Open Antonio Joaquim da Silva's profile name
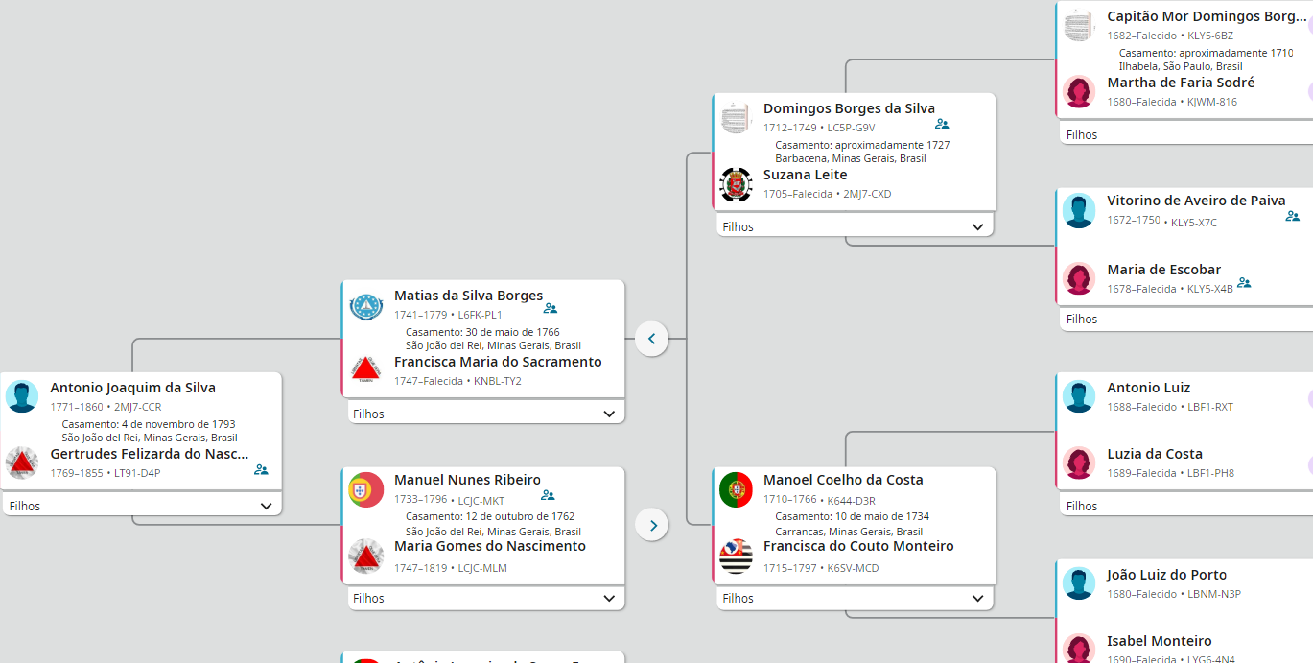 tap(132, 389)
